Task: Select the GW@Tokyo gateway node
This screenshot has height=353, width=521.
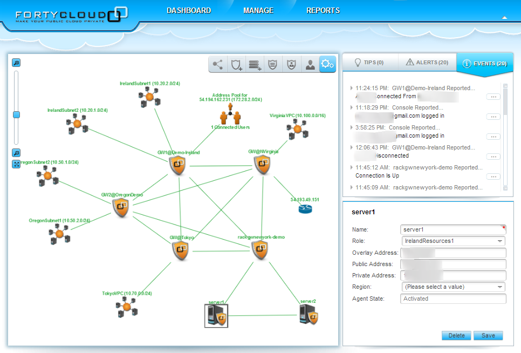Action: coord(181,250)
